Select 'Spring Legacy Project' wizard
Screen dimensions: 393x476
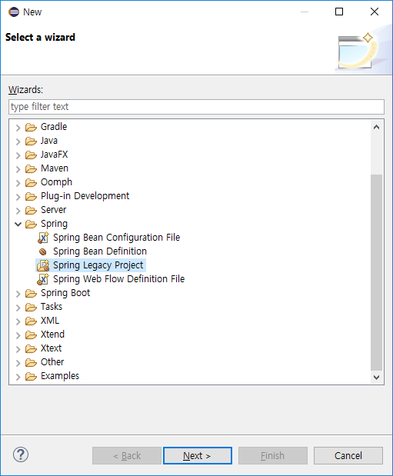tap(98, 265)
